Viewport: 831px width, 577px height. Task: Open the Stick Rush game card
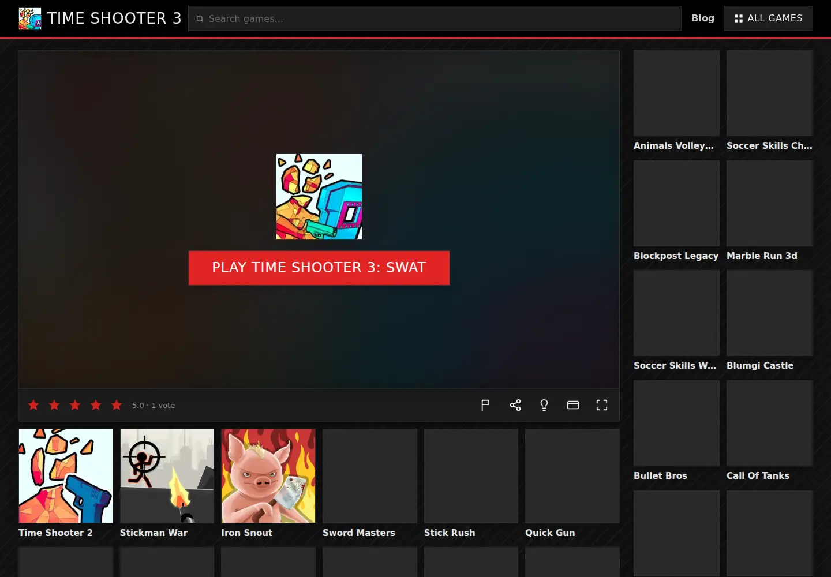471,484
